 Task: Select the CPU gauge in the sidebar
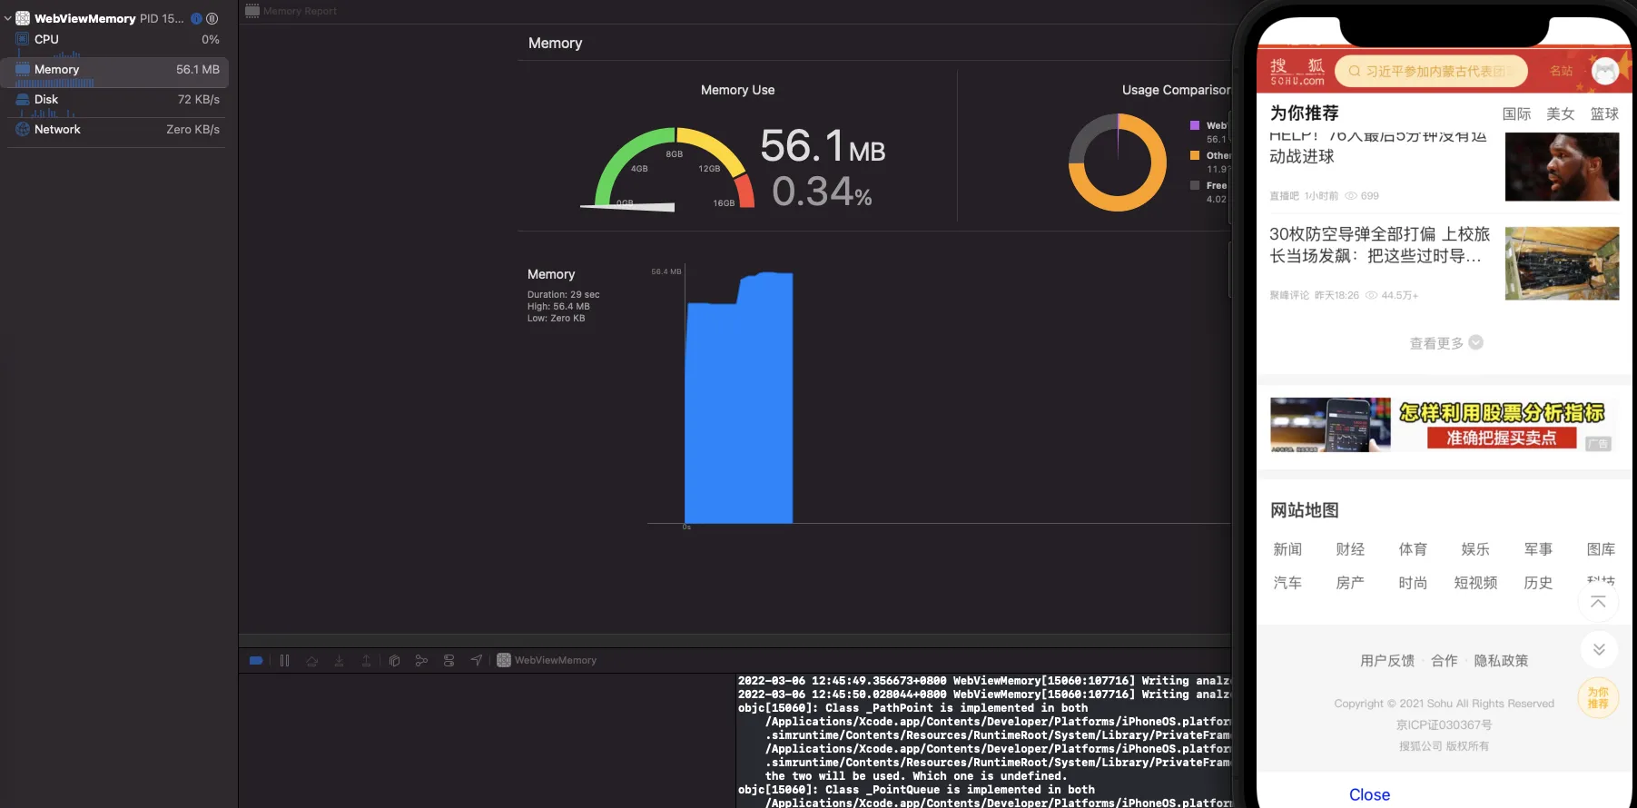(x=114, y=40)
